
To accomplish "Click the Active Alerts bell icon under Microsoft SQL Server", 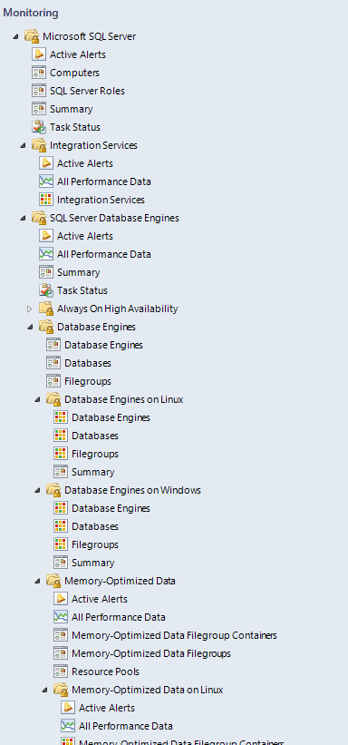I will [x=39, y=54].
